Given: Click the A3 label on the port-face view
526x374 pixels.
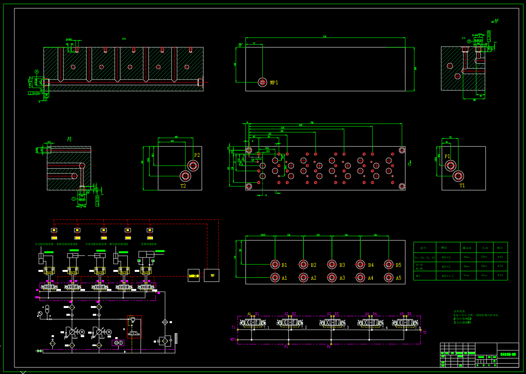Looking at the screenshot, I should [x=342, y=278].
